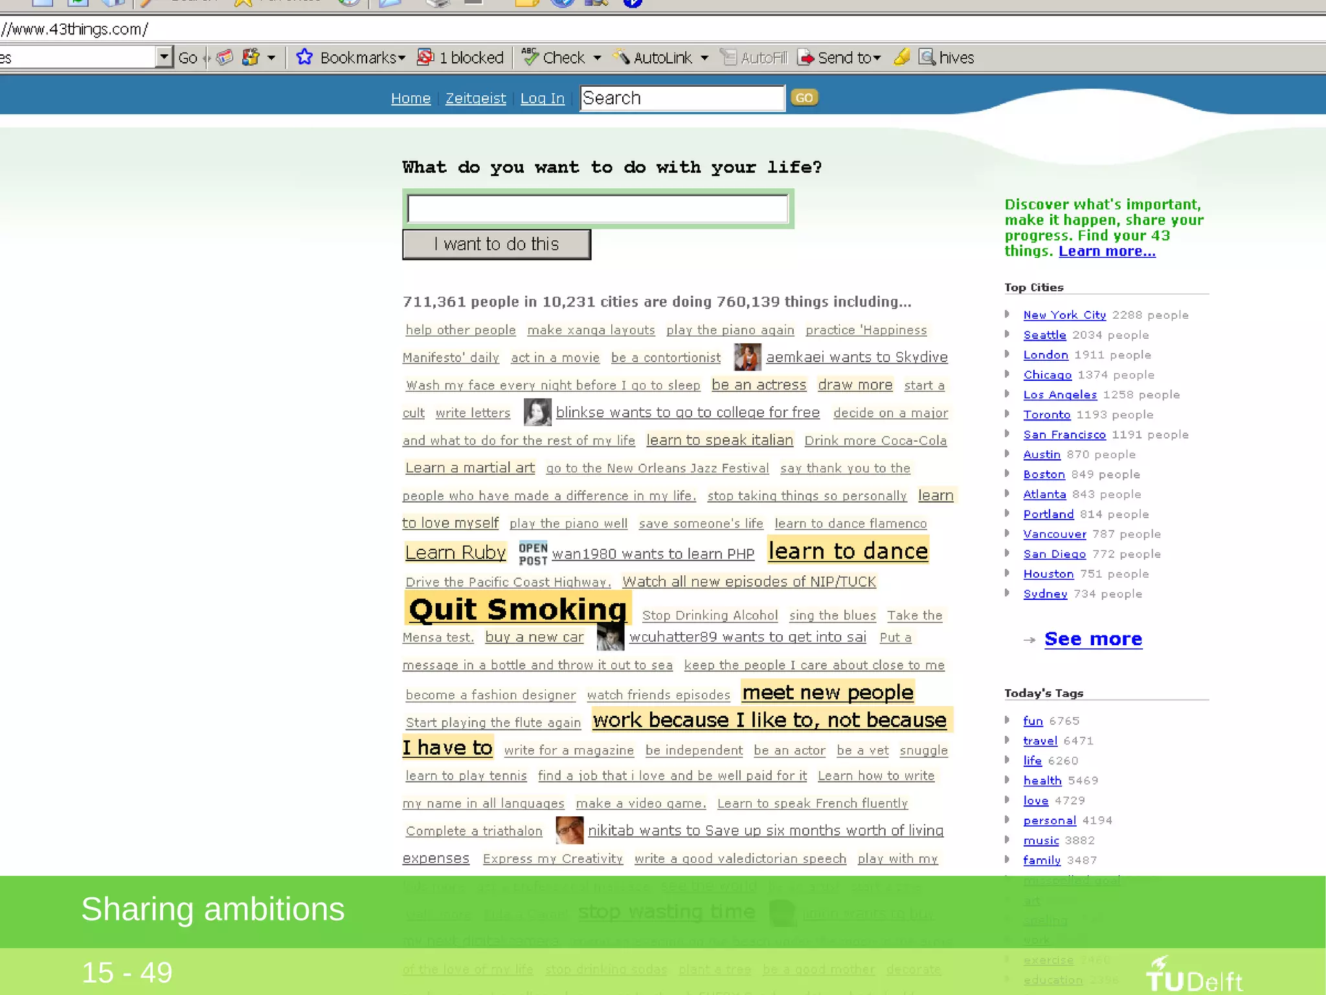Click the orange GO search button
This screenshot has height=995, width=1326.
[804, 98]
